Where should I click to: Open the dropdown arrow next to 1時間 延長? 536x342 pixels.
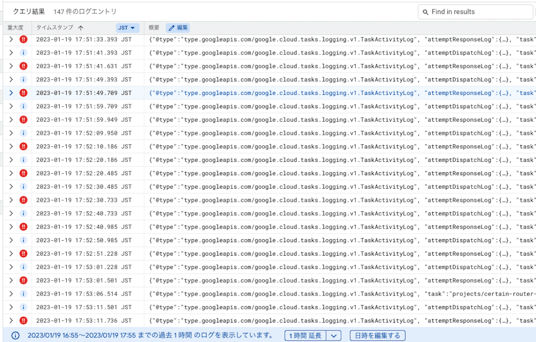pyautogui.click(x=334, y=336)
